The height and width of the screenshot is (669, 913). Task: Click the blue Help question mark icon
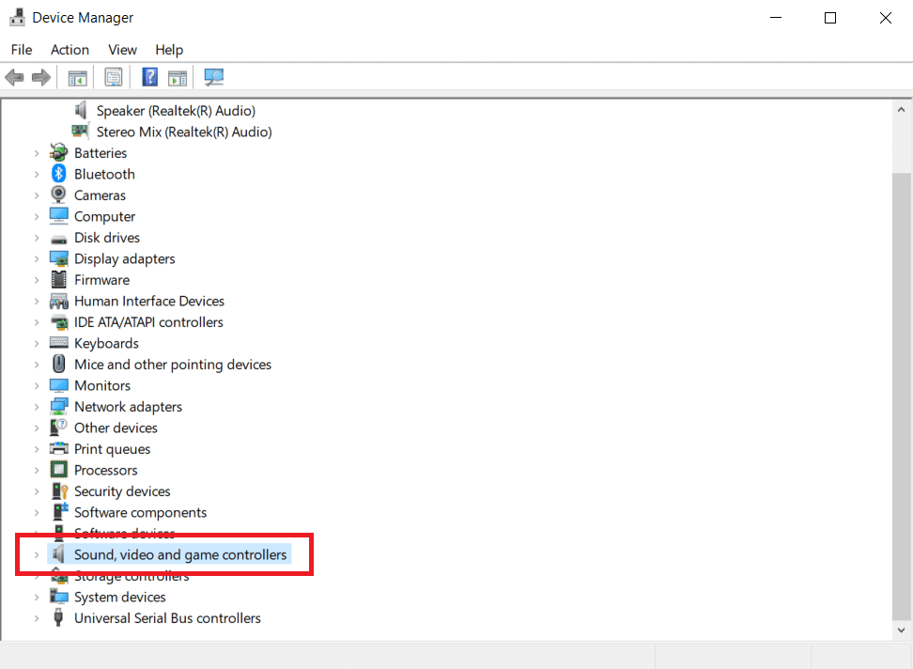(149, 77)
